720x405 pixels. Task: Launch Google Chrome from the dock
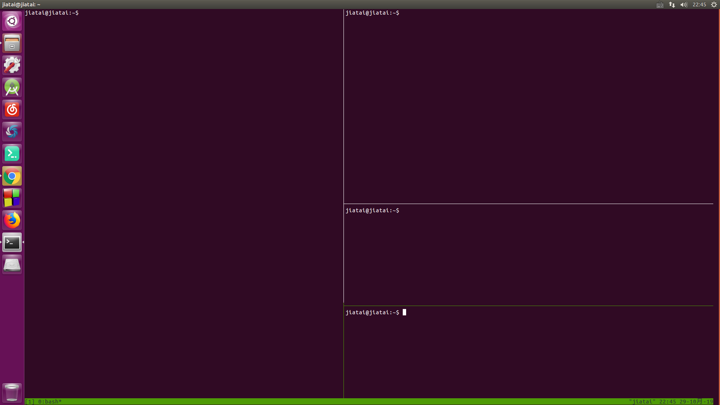(x=12, y=176)
